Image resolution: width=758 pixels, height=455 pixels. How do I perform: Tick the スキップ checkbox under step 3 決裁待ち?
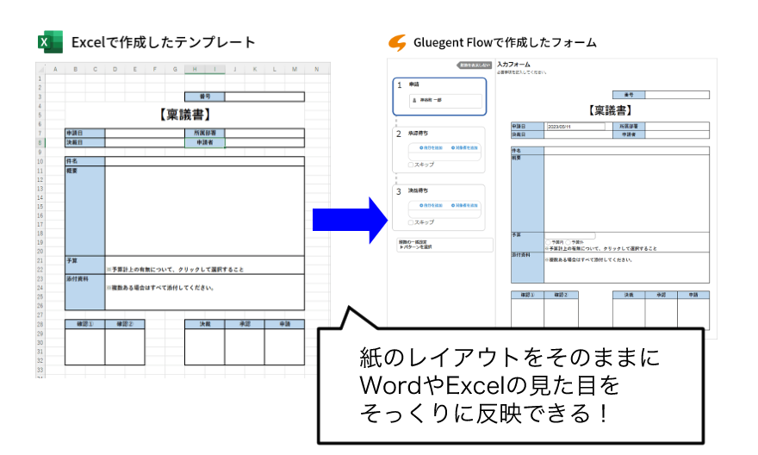click(410, 222)
